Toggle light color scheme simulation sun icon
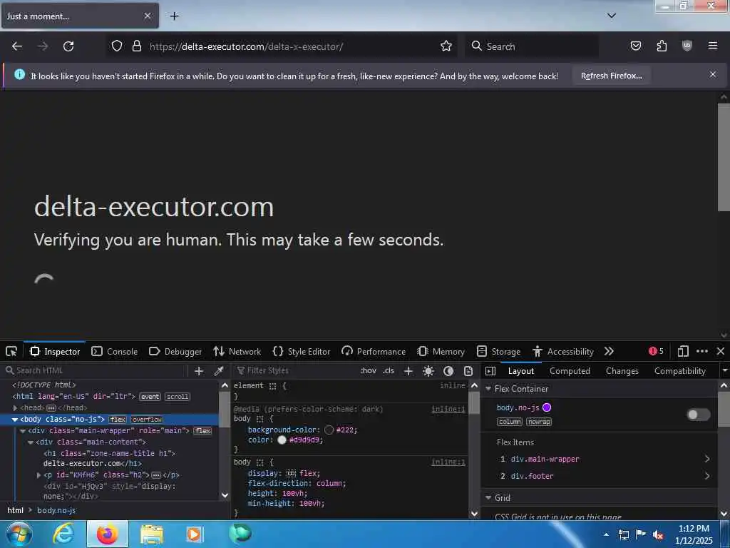 428,371
